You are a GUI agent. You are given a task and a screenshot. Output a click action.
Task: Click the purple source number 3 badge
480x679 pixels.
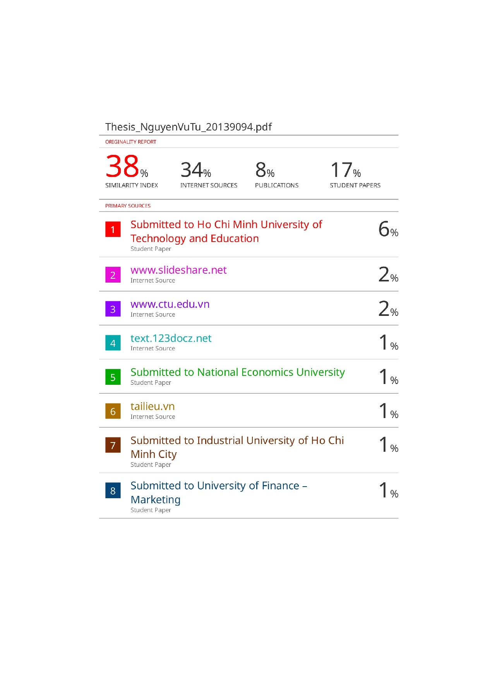point(113,309)
